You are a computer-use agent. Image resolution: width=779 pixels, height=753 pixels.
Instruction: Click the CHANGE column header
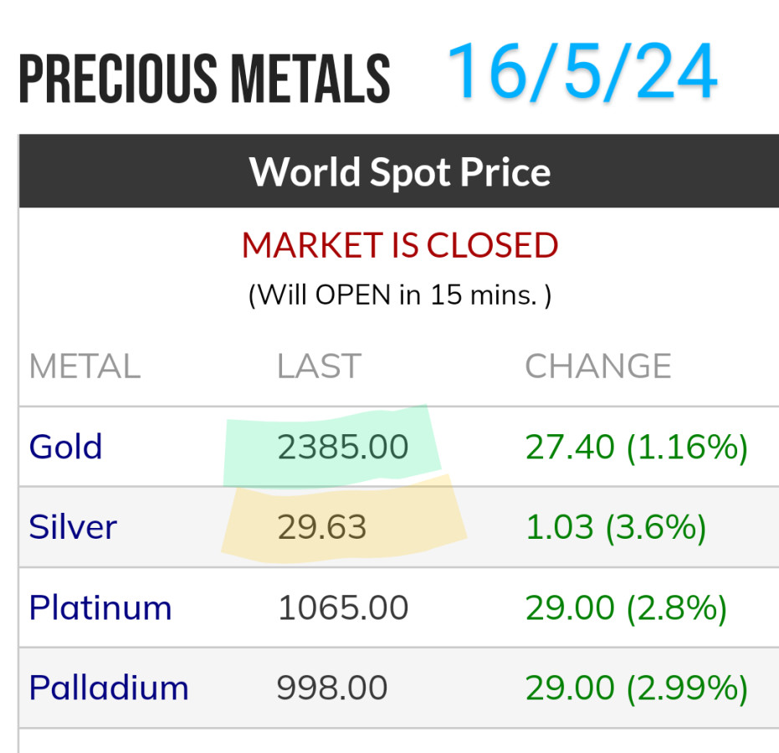point(597,366)
